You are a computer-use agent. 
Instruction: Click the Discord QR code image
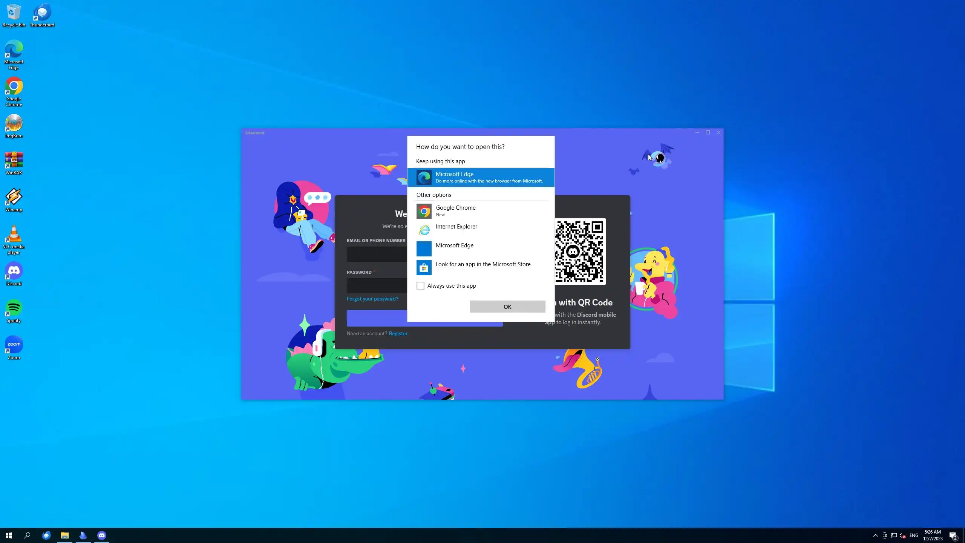(580, 251)
